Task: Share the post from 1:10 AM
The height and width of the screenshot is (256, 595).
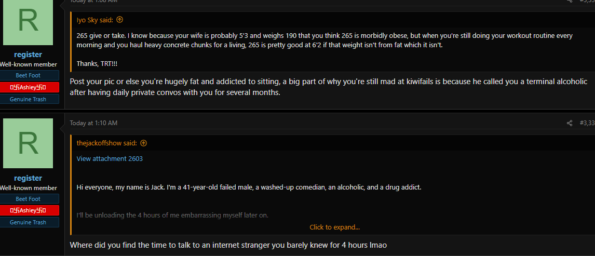Action: click(x=569, y=123)
